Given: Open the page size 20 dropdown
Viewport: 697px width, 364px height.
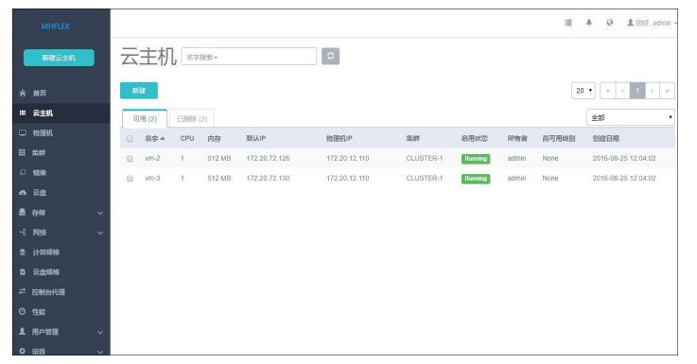Looking at the screenshot, I should [584, 91].
